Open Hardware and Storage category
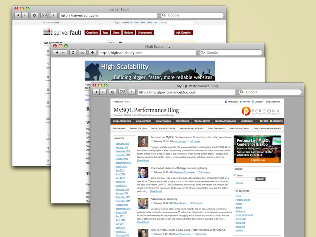This screenshot has width=316, height=237. click(191, 128)
